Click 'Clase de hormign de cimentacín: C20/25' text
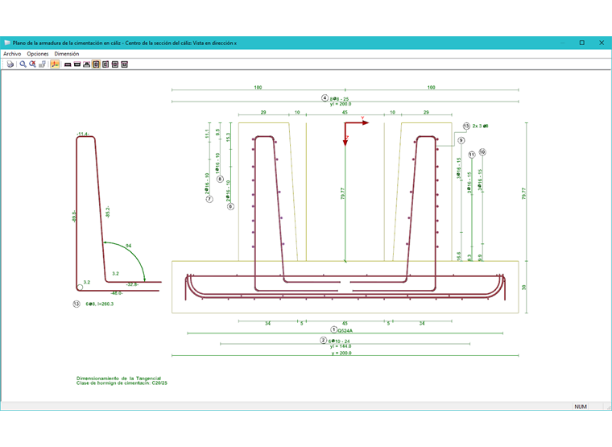Viewport: 612px width, 447px height. [x=122, y=383]
